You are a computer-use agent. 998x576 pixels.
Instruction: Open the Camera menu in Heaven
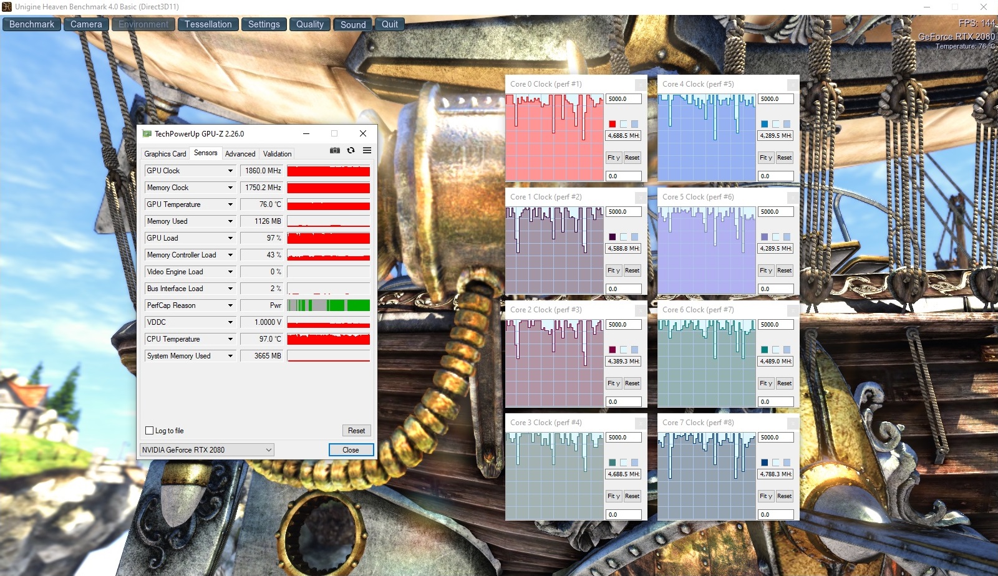point(86,24)
